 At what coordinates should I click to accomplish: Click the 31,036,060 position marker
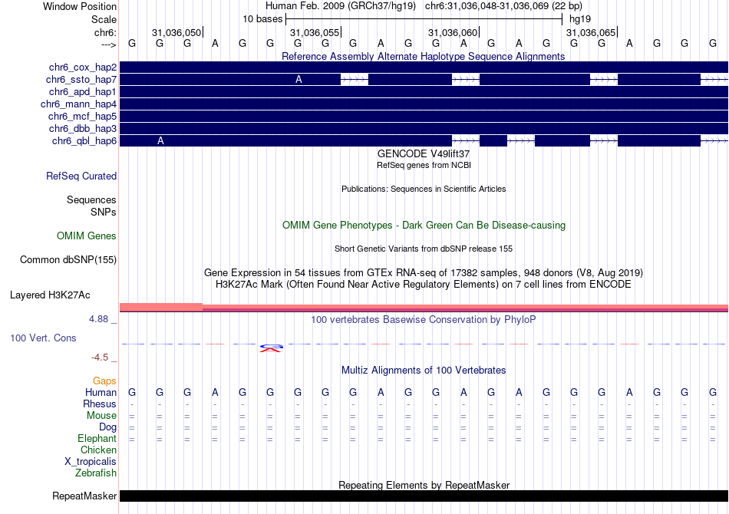(453, 32)
